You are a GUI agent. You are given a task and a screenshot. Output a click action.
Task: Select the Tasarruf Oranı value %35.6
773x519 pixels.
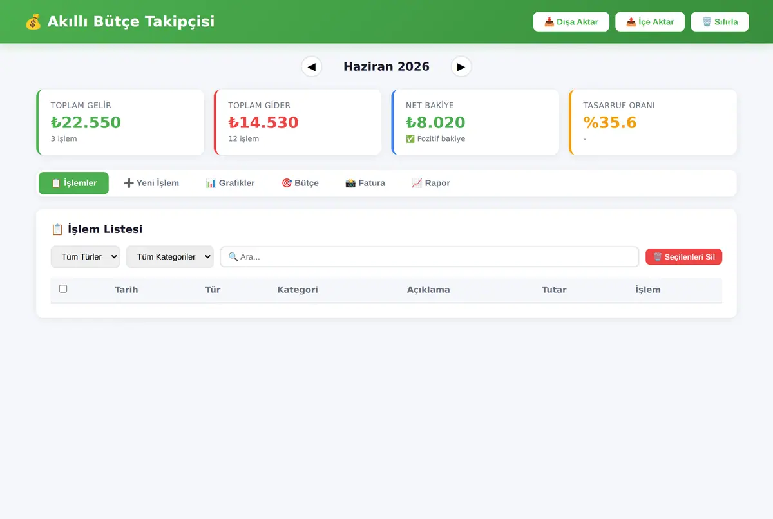point(610,122)
